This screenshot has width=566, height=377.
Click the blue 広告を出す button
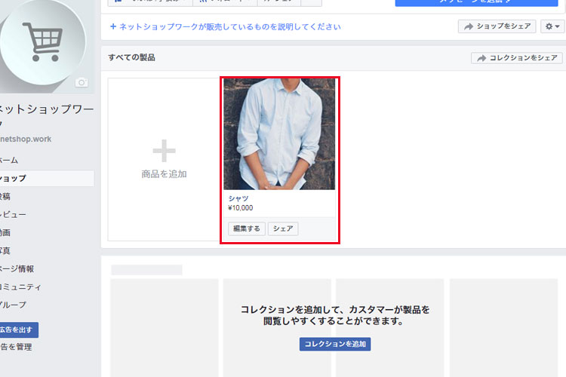[19, 329]
